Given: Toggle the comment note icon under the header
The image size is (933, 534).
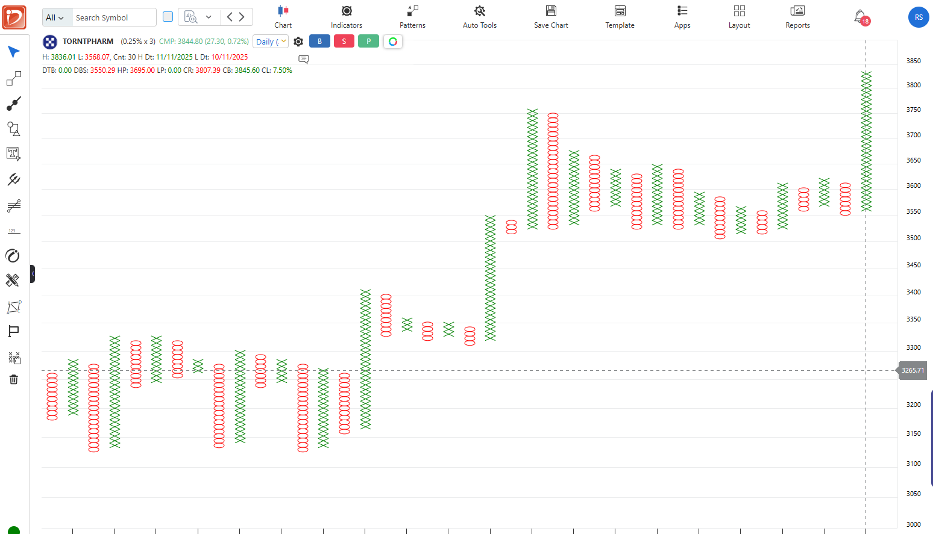Looking at the screenshot, I should 304,59.
